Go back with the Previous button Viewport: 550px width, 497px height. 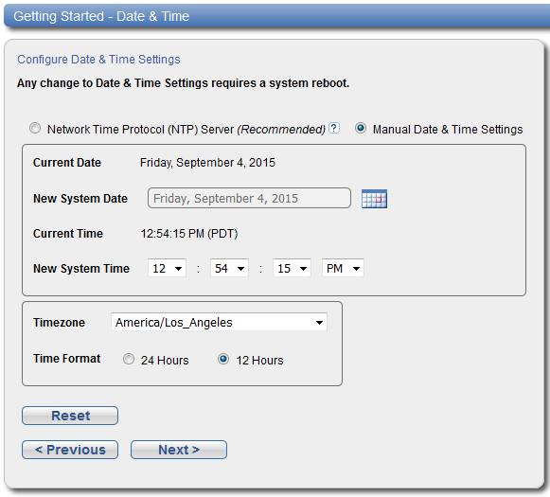pos(70,450)
